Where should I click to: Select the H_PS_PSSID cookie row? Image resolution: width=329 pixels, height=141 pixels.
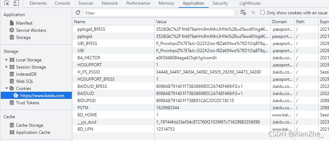click(x=201, y=72)
